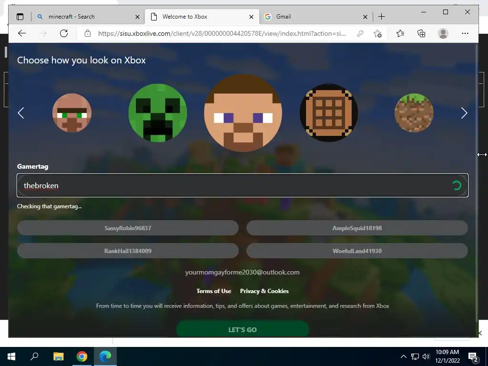Click the Microsoft Edge taskbar icon
488x366 pixels.
[x=105, y=356]
